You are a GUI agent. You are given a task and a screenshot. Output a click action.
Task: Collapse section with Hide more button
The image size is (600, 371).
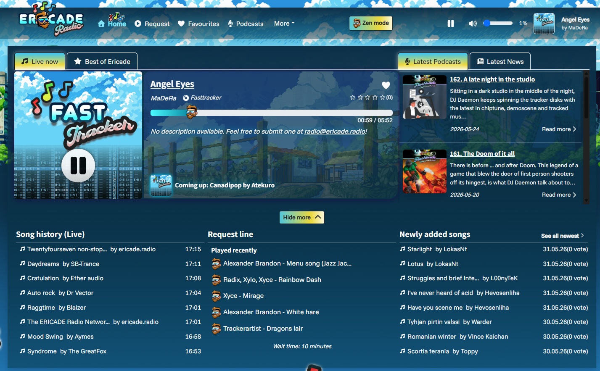click(302, 217)
